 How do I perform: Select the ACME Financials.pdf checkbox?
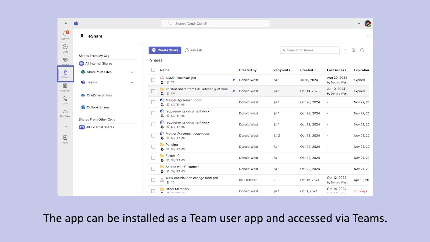click(153, 80)
